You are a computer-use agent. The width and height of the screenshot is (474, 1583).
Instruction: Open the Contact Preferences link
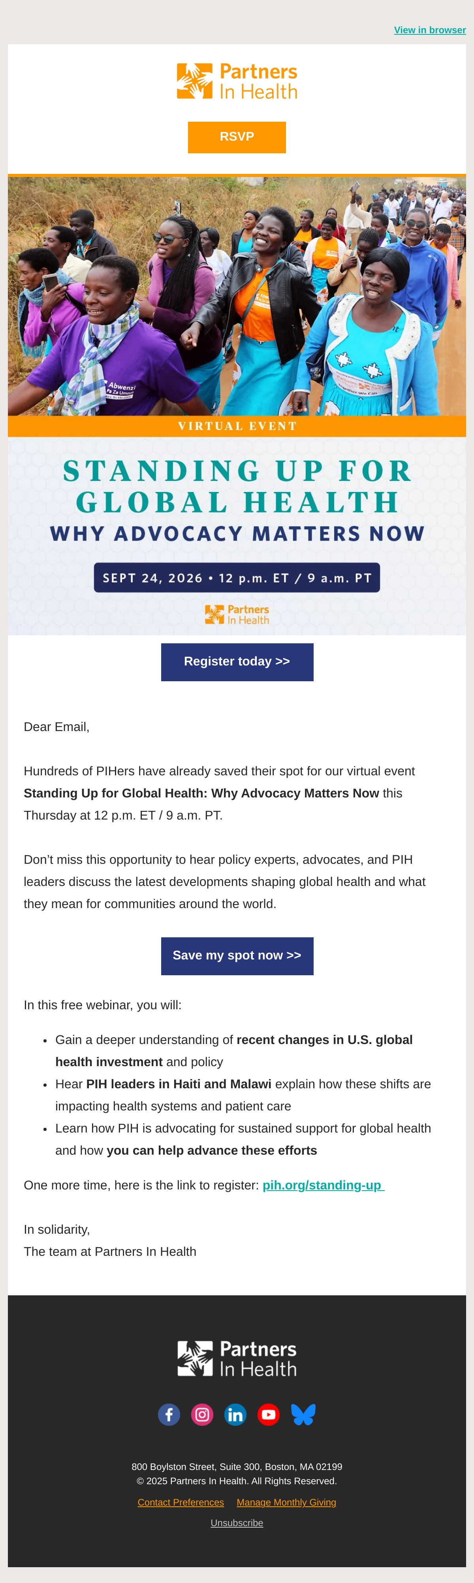tap(181, 1502)
